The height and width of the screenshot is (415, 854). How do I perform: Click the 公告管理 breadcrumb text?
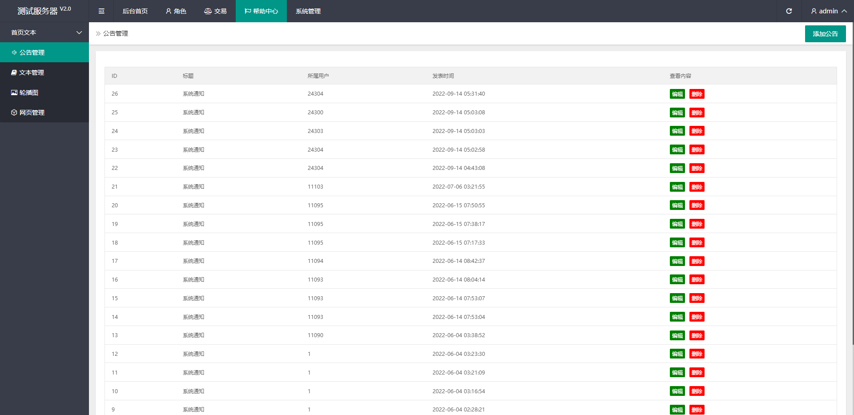click(116, 33)
